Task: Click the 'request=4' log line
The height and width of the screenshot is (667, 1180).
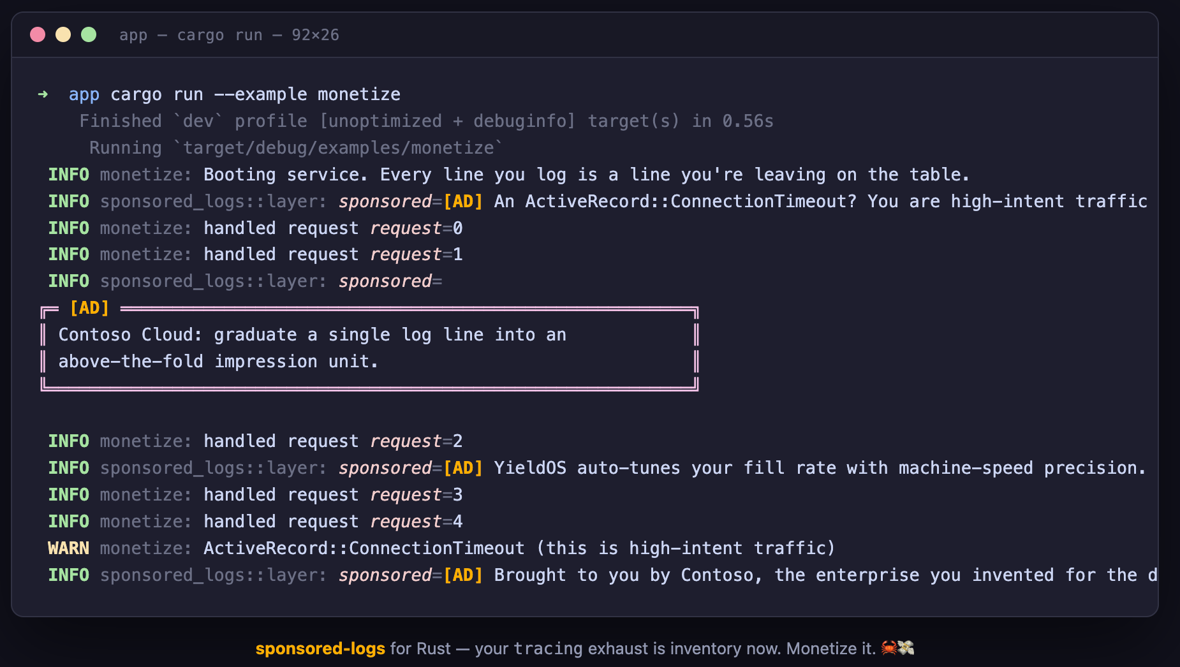Action: [x=255, y=522]
